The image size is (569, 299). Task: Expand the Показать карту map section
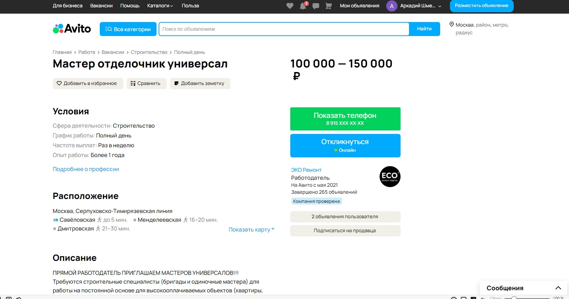pyautogui.click(x=251, y=230)
